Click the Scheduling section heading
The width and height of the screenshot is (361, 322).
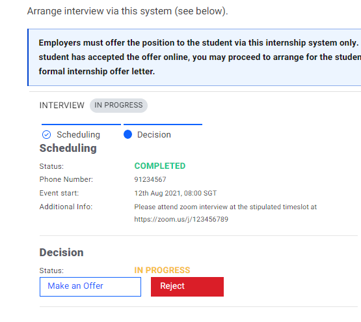[x=68, y=148]
